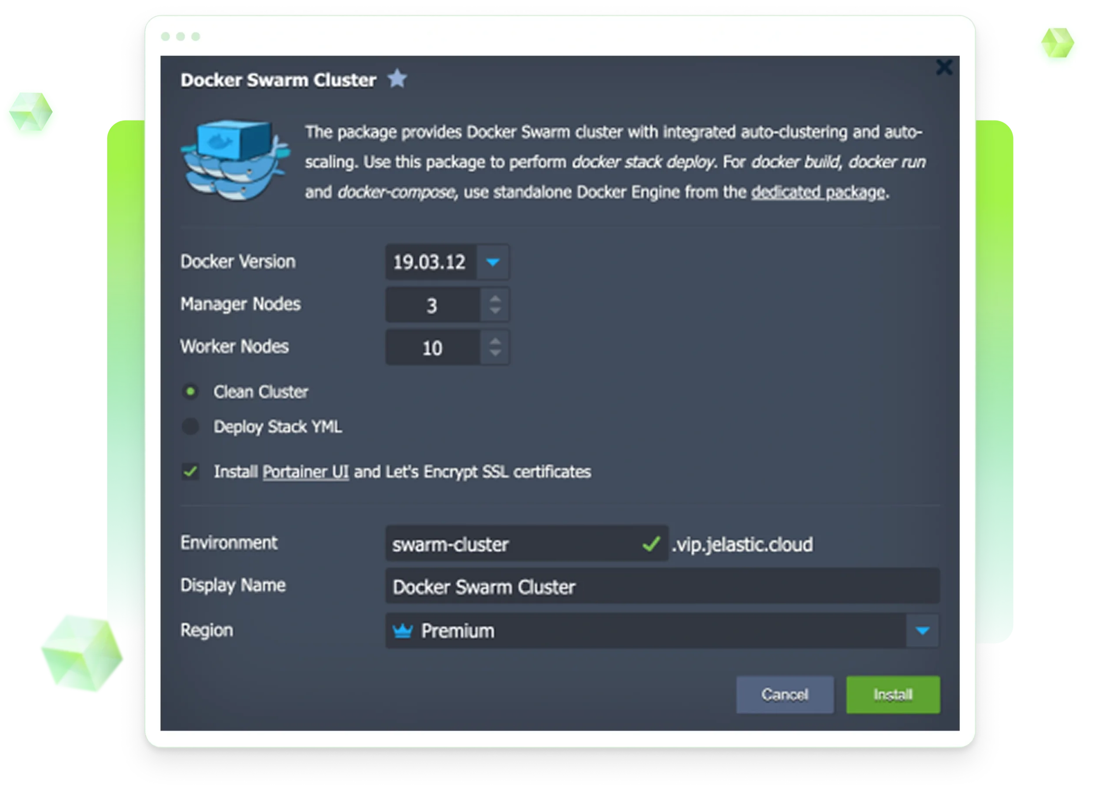Click the Worker Nodes value field
Viewport: 1113px width, 791px height.
tap(432, 347)
